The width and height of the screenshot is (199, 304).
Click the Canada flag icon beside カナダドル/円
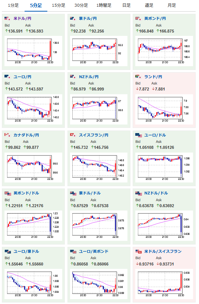pos(7,135)
